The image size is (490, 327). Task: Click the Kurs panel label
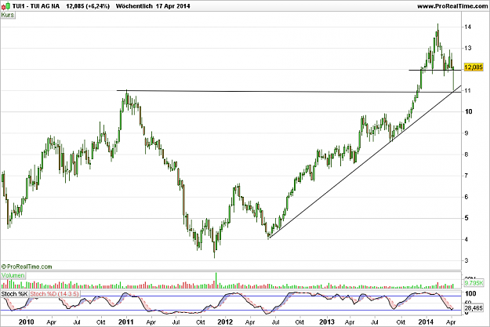tap(8, 15)
